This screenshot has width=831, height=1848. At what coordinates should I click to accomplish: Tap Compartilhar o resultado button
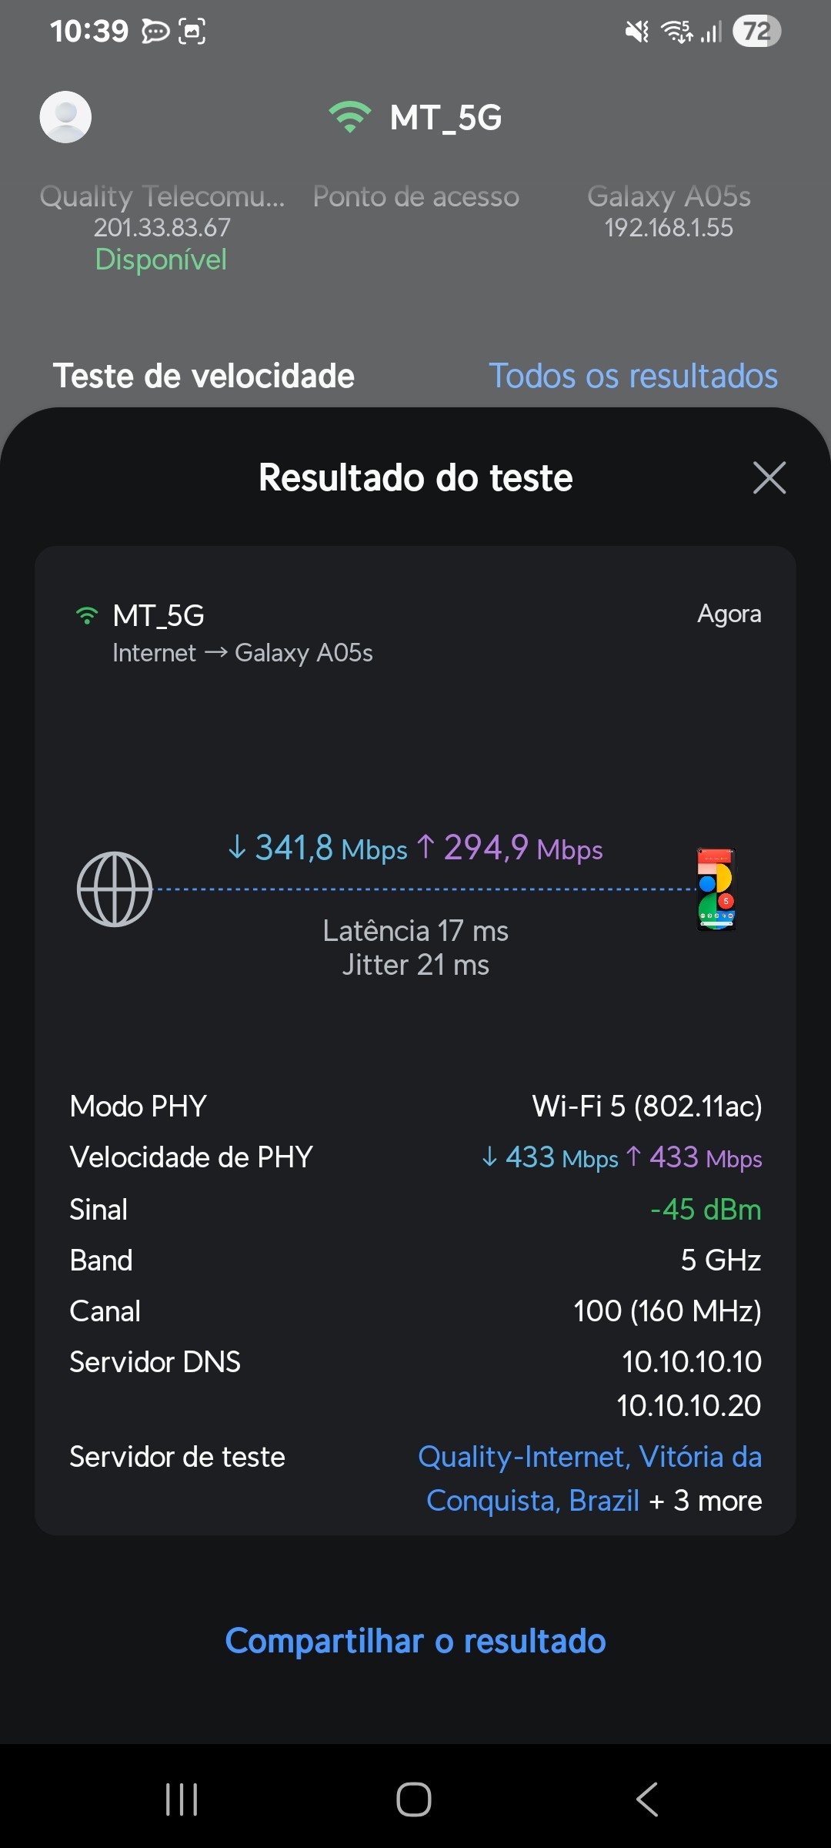click(415, 1641)
